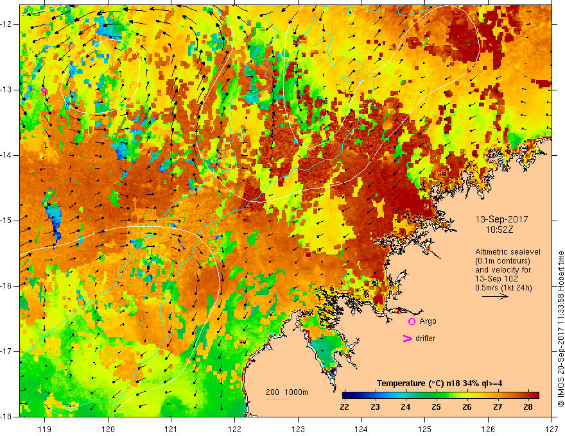Click the color bar label '25'
The width and height of the screenshot is (565, 436).
pyautogui.click(x=437, y=407)
